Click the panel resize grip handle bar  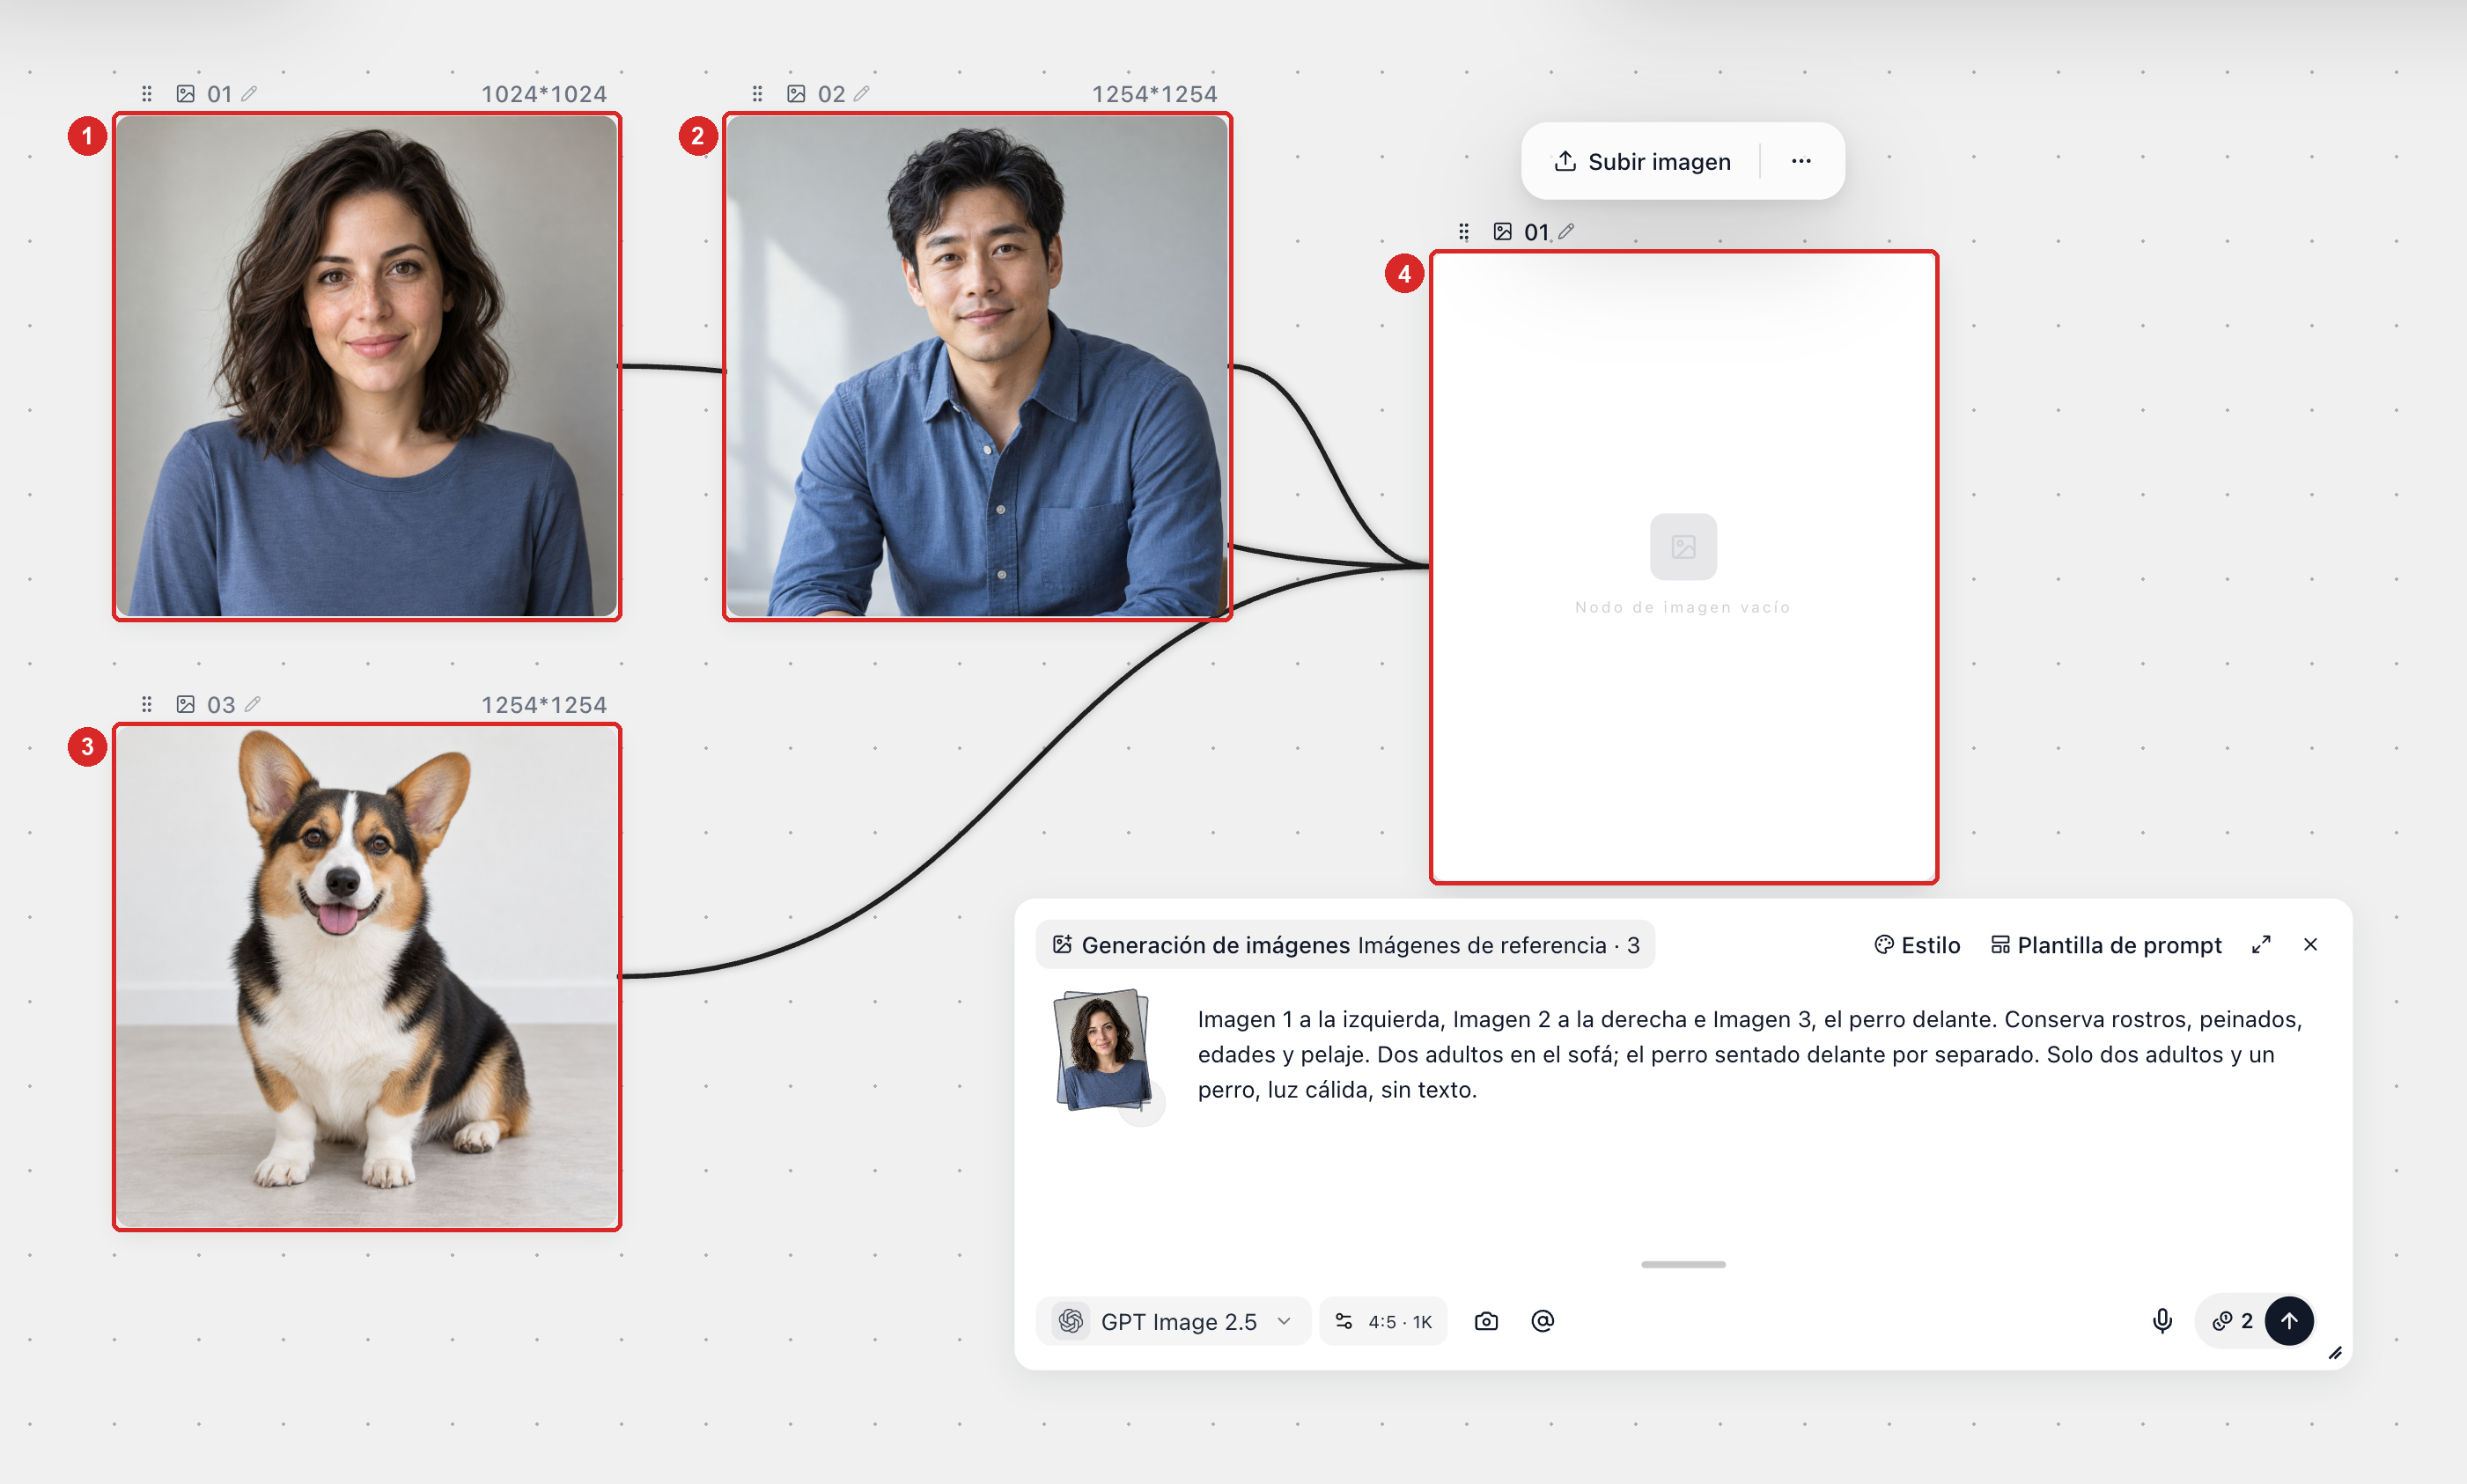[1683, 1265]
